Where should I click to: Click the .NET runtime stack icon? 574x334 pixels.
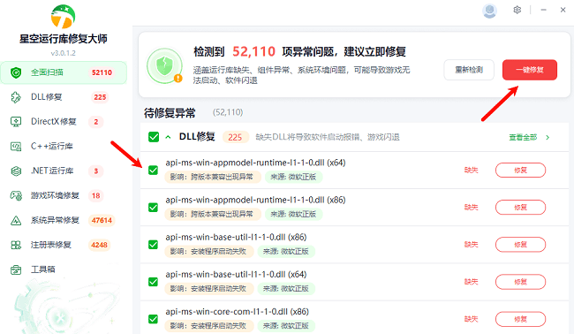16,171
